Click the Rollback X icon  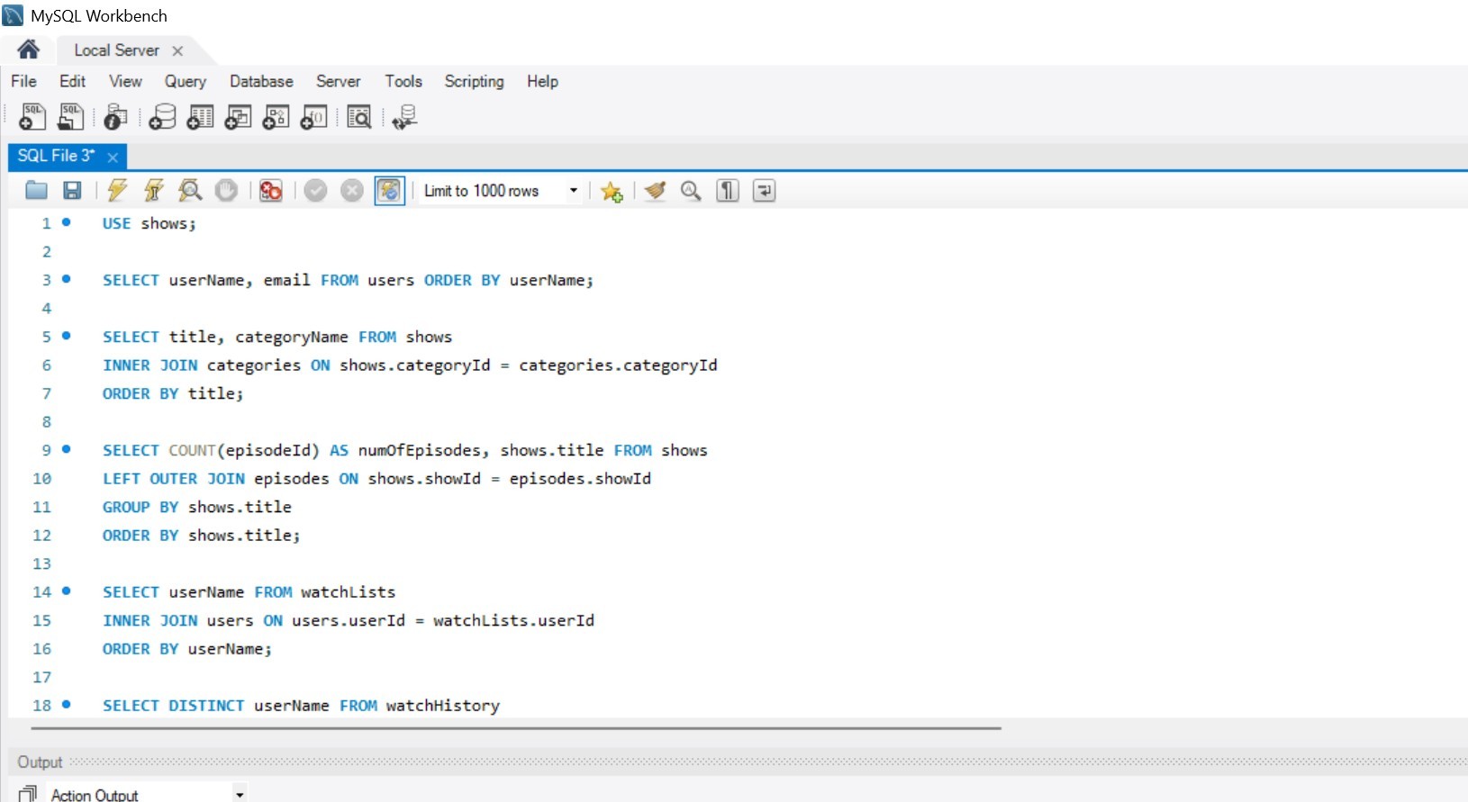click(352, 190)
